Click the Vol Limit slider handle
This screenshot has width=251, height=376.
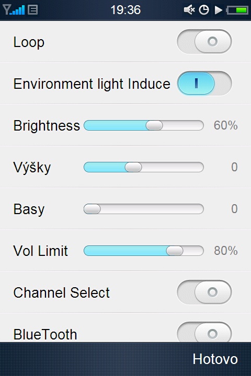pos(175,251)
